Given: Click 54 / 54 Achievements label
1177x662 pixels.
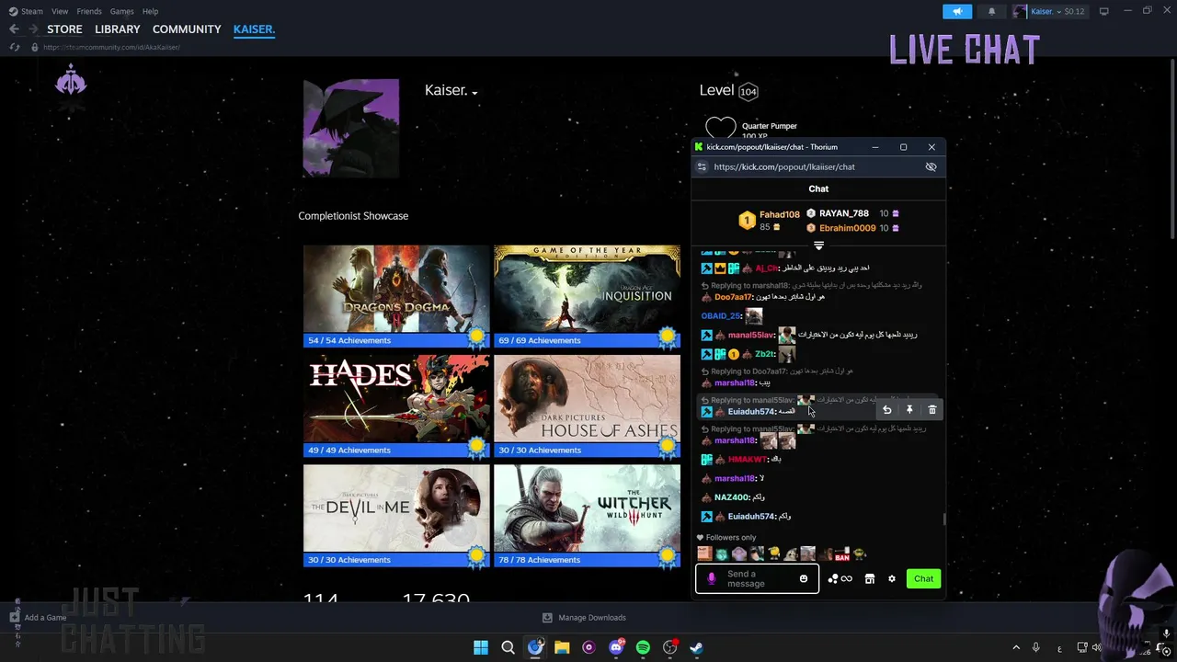Looking at the screenshot, I should pyautogui.click(x=349, y=340).
